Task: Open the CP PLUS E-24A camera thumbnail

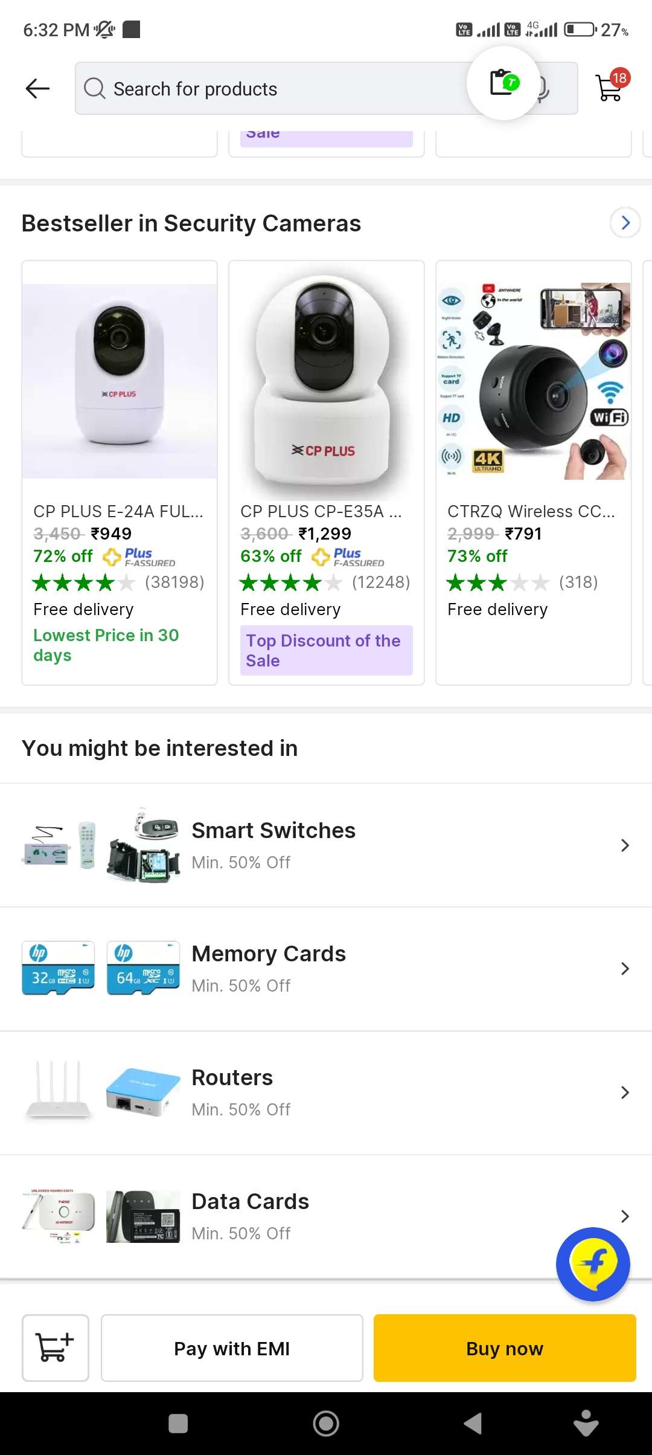Action: pyautogui.click(x=120, y=381)
